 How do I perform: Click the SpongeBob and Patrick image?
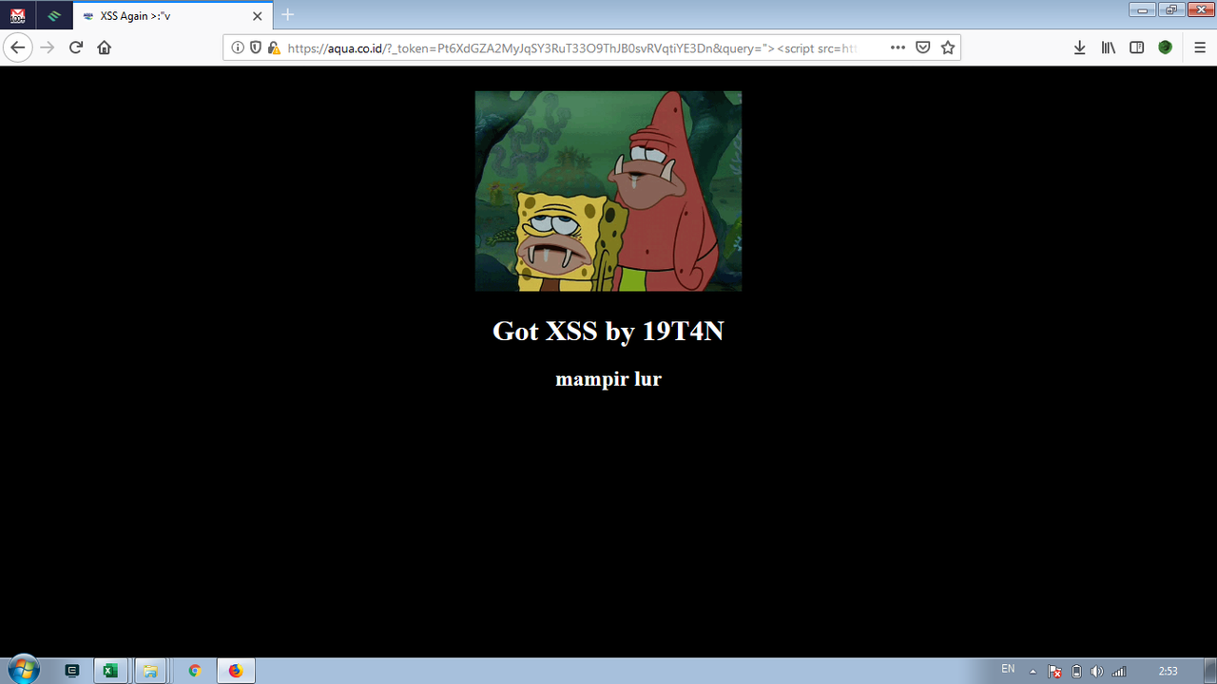tap(608, 191)
